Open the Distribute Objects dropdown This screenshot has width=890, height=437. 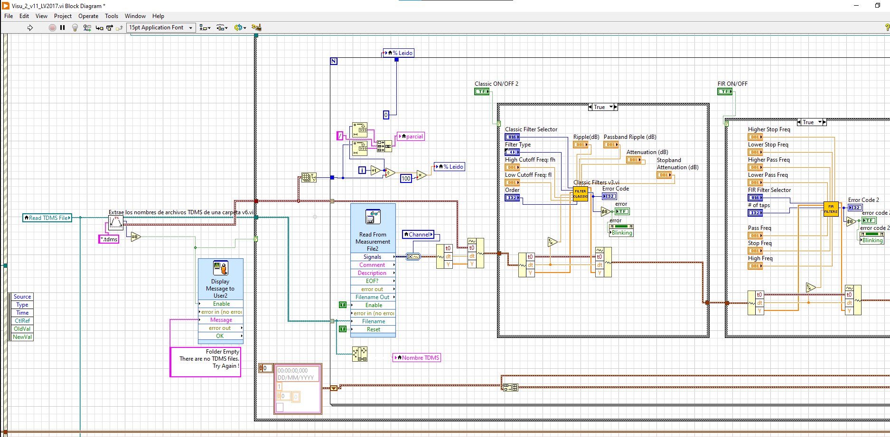[222, 27]
